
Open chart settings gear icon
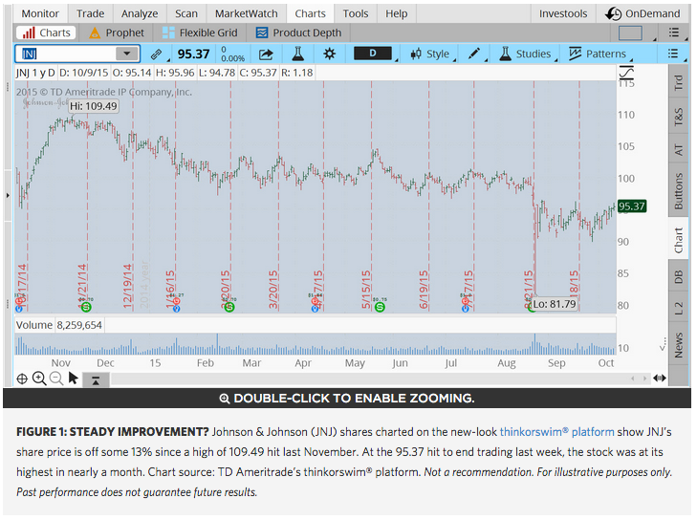(330, 54)
